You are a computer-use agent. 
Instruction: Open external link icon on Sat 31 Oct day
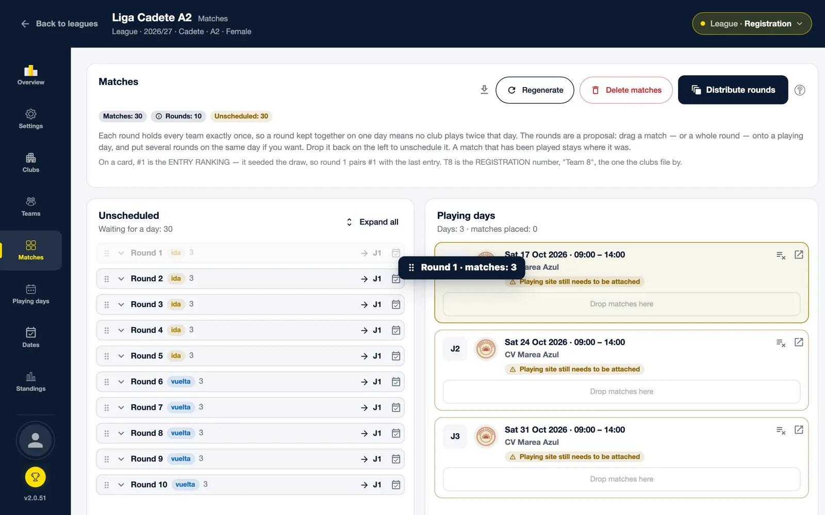[799, 430]
